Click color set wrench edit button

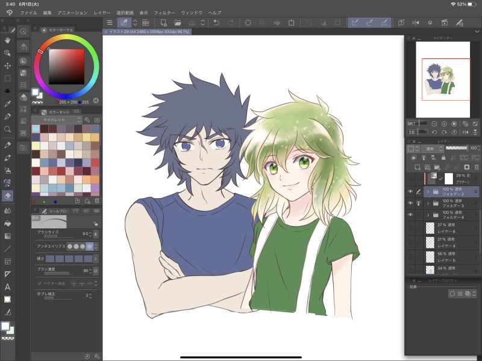point(87,119)
